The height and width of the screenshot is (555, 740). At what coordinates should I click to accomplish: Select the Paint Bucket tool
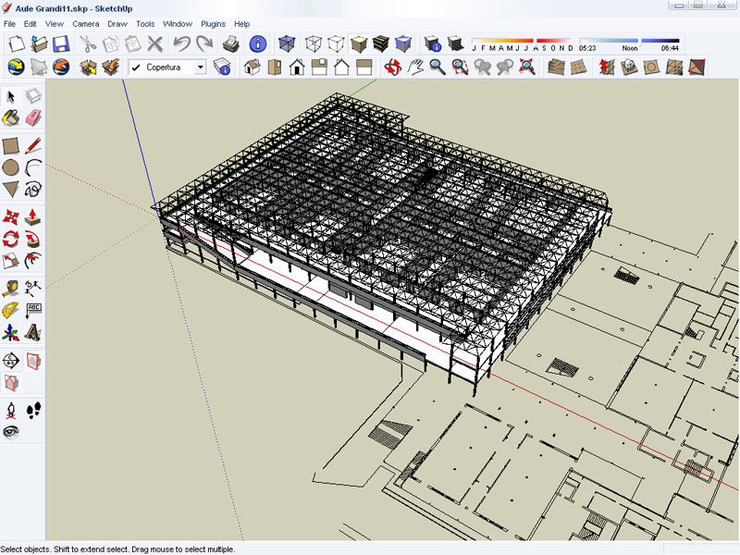coord(11,117)
